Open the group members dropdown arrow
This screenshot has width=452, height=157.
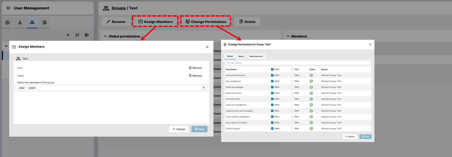[204, 88]
